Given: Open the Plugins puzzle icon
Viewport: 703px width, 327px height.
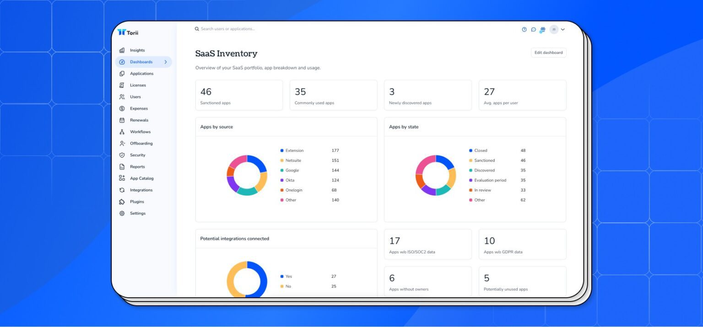Looking at the screenshot, I should [121, 201].
